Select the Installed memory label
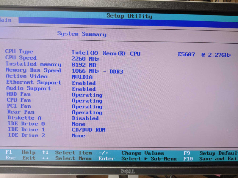The image size is (238, 178). (33, 64)
